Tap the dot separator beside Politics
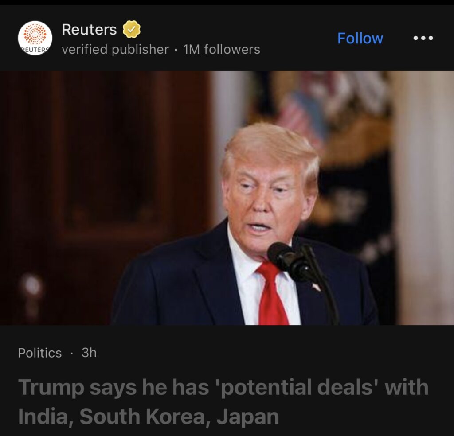 click(71, 353)
